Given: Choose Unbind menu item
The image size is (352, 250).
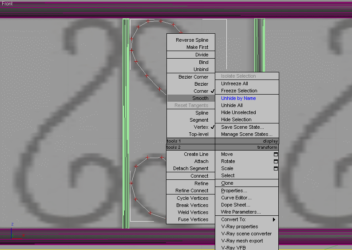Looking at the screenshot, I should pyautogui.click(x=201, y=69).
